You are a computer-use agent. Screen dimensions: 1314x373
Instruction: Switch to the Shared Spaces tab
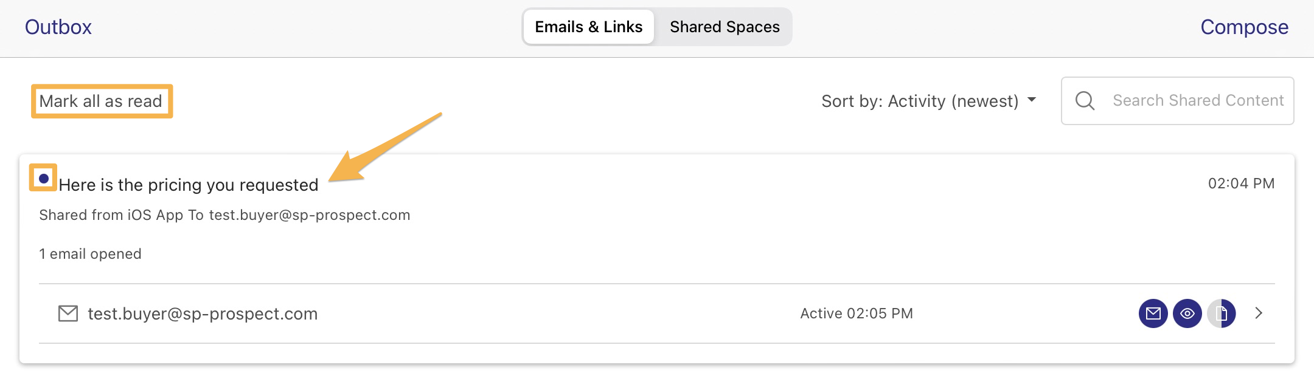point(725,27)
